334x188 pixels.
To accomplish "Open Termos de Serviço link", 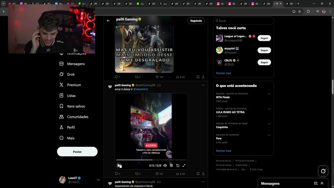I will [x=223, y=161].
